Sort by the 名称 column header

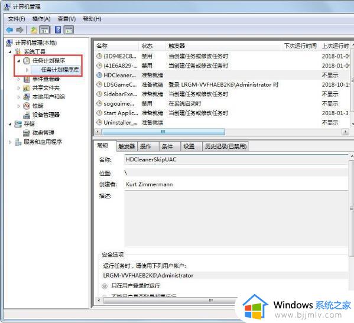tap(116, 46)
